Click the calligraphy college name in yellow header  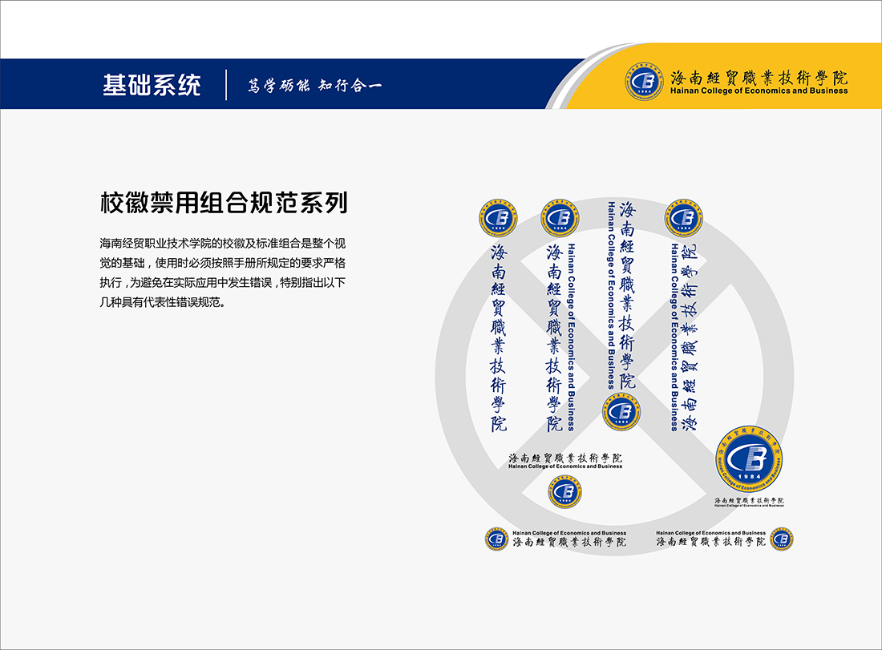pyautogui.click(x=759, y=78)
